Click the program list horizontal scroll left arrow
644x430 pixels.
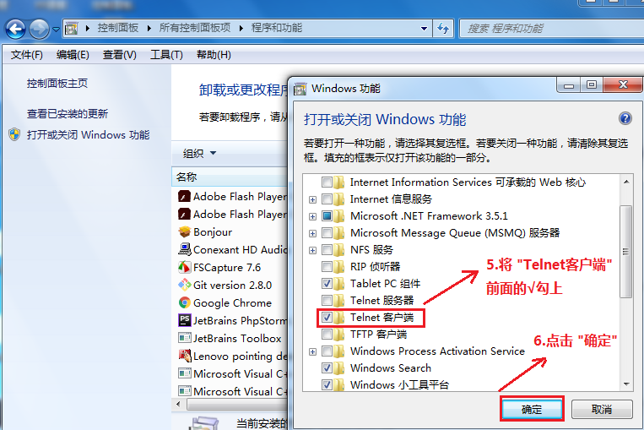[178, 404]
